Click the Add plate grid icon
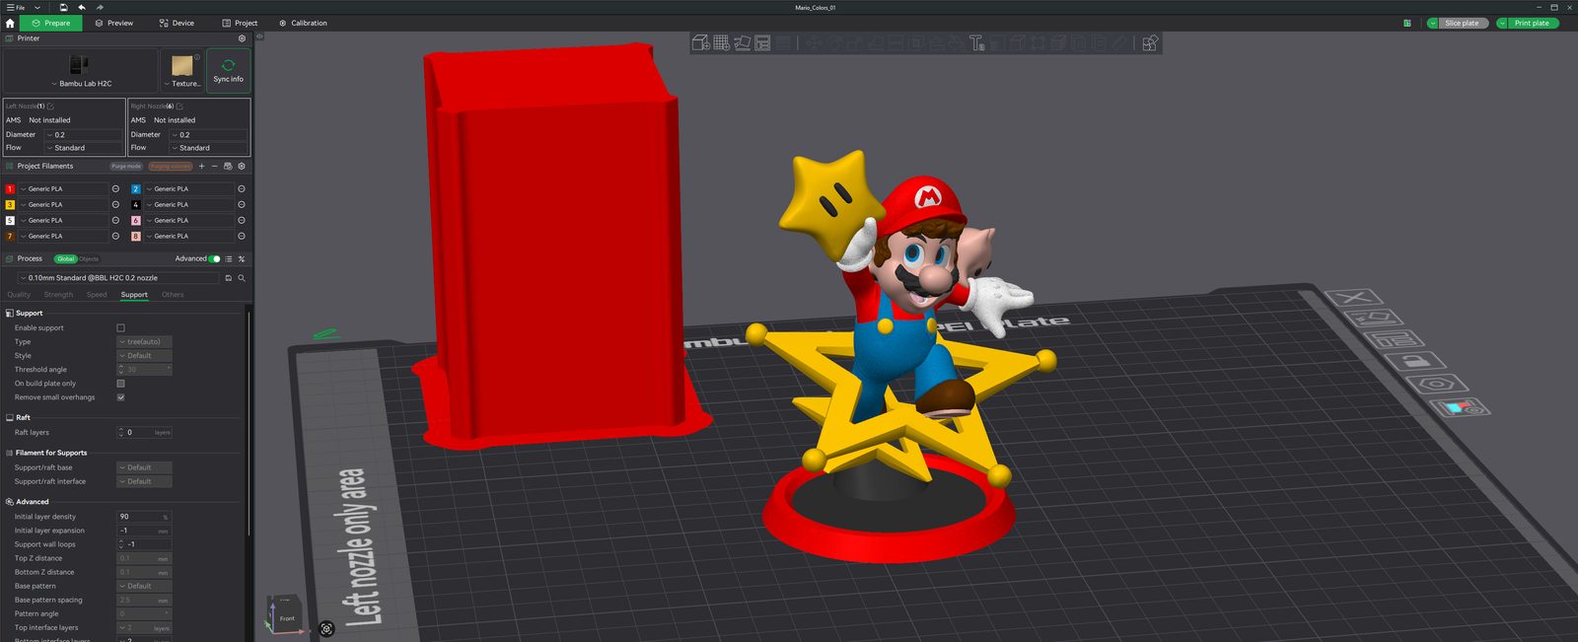The height and width of the screenshot is (642, 1578). (x=721, y=42)
